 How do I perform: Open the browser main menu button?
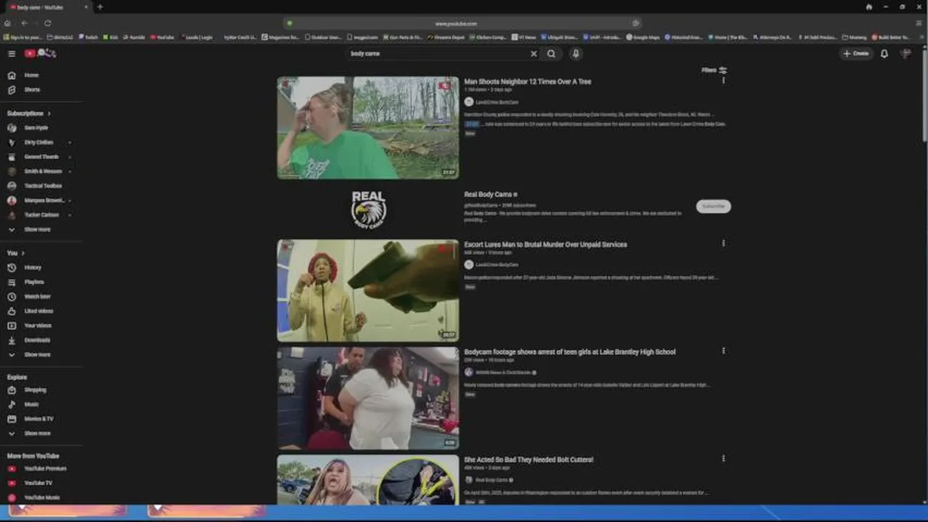point(918,23)
